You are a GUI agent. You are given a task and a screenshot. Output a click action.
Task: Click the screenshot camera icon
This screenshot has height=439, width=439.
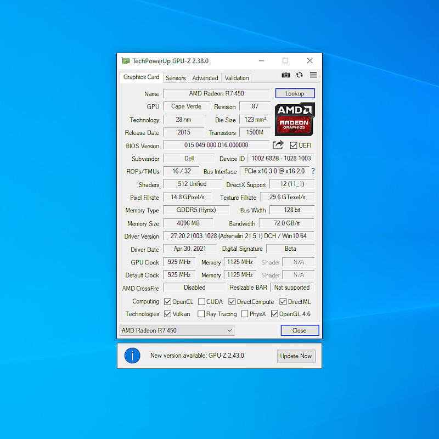pos(285,75)
